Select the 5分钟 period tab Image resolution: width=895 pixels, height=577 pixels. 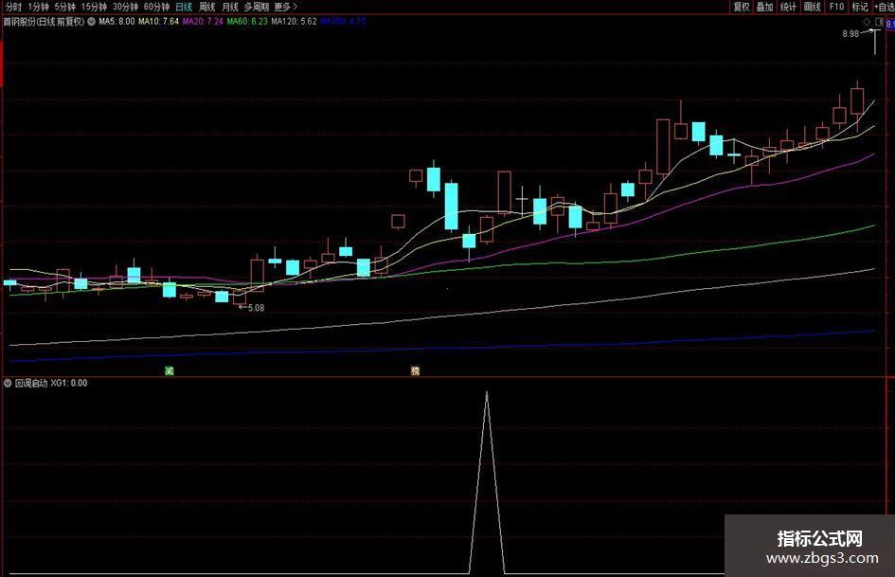[x=65, y=7]
